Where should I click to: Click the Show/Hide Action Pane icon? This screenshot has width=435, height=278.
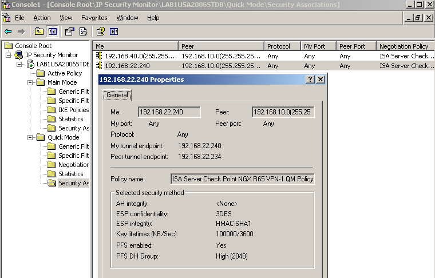(x=114, y=31)
